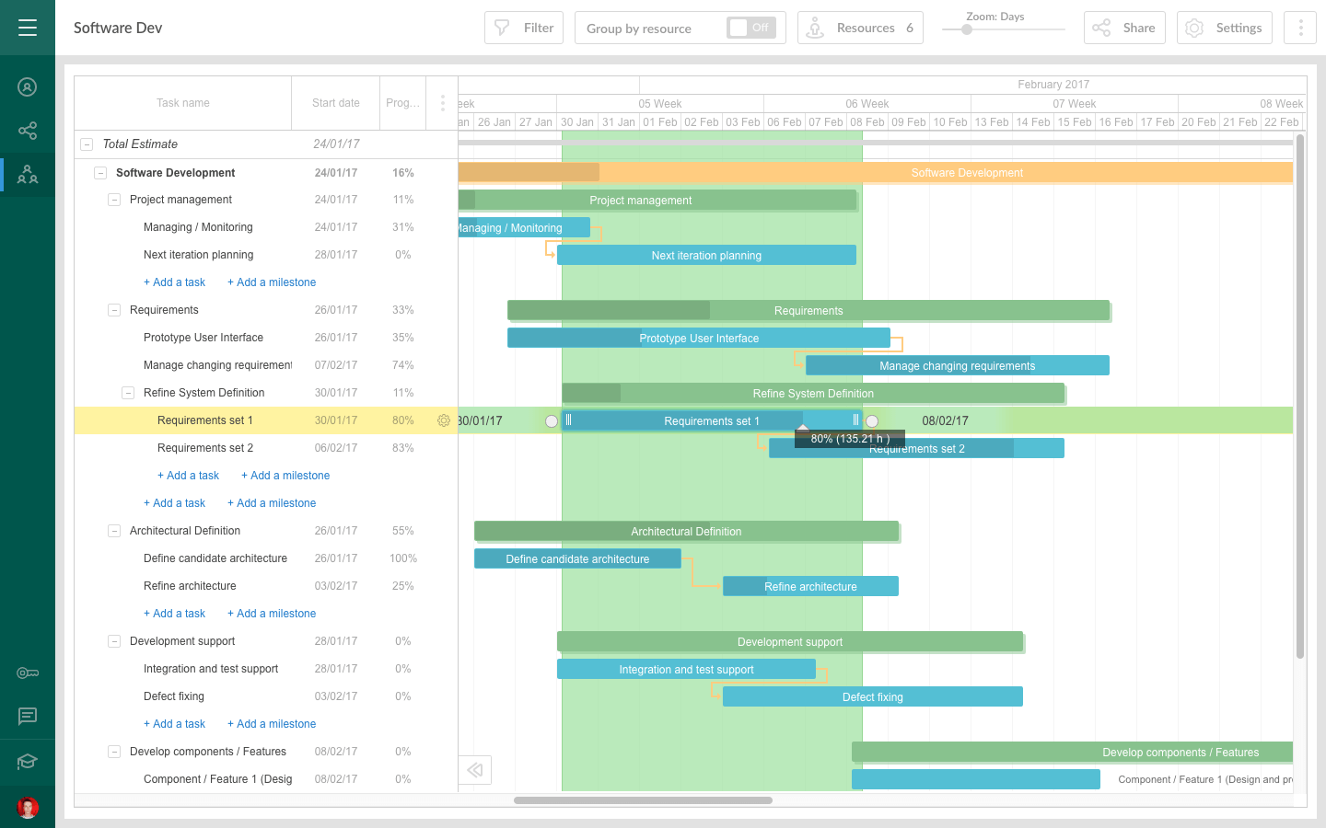Collapse the Total Estimate row

(x=87, y=144)
